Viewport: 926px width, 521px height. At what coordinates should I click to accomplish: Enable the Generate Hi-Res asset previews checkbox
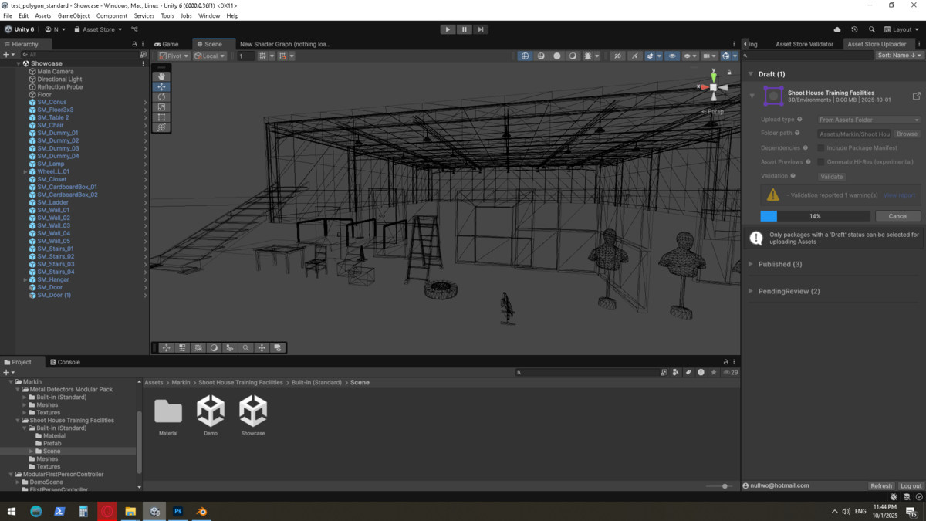tap(821, 162)
